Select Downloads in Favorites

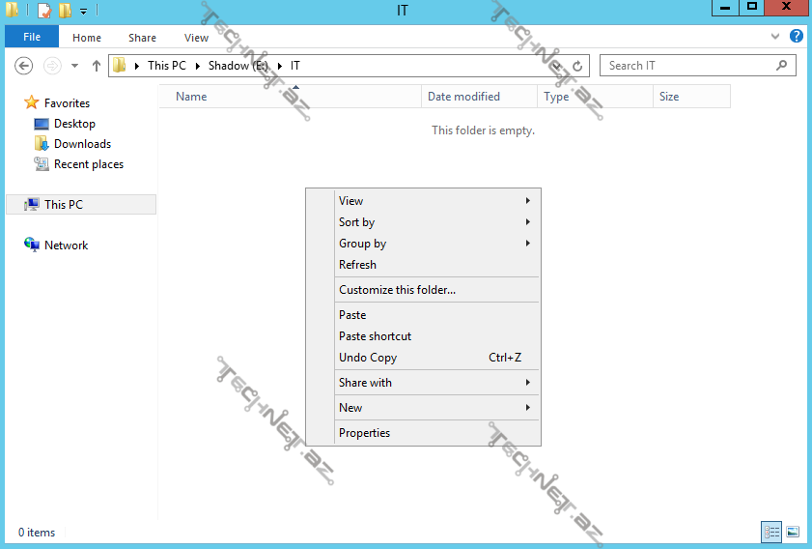tap(82, 144)
